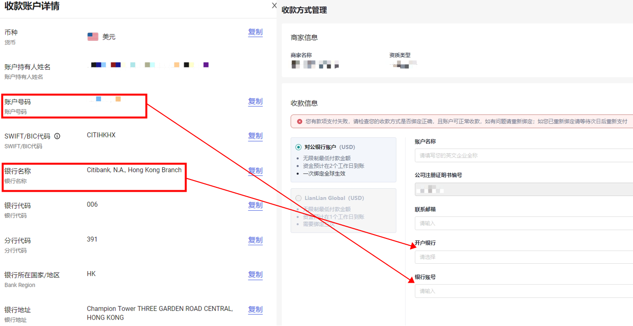Copy the 账户号码 account number
This screenshot has height=326, width=633.
[x=255, y=101]
